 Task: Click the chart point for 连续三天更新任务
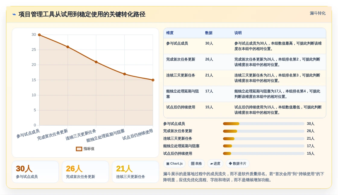click(96, 62)
